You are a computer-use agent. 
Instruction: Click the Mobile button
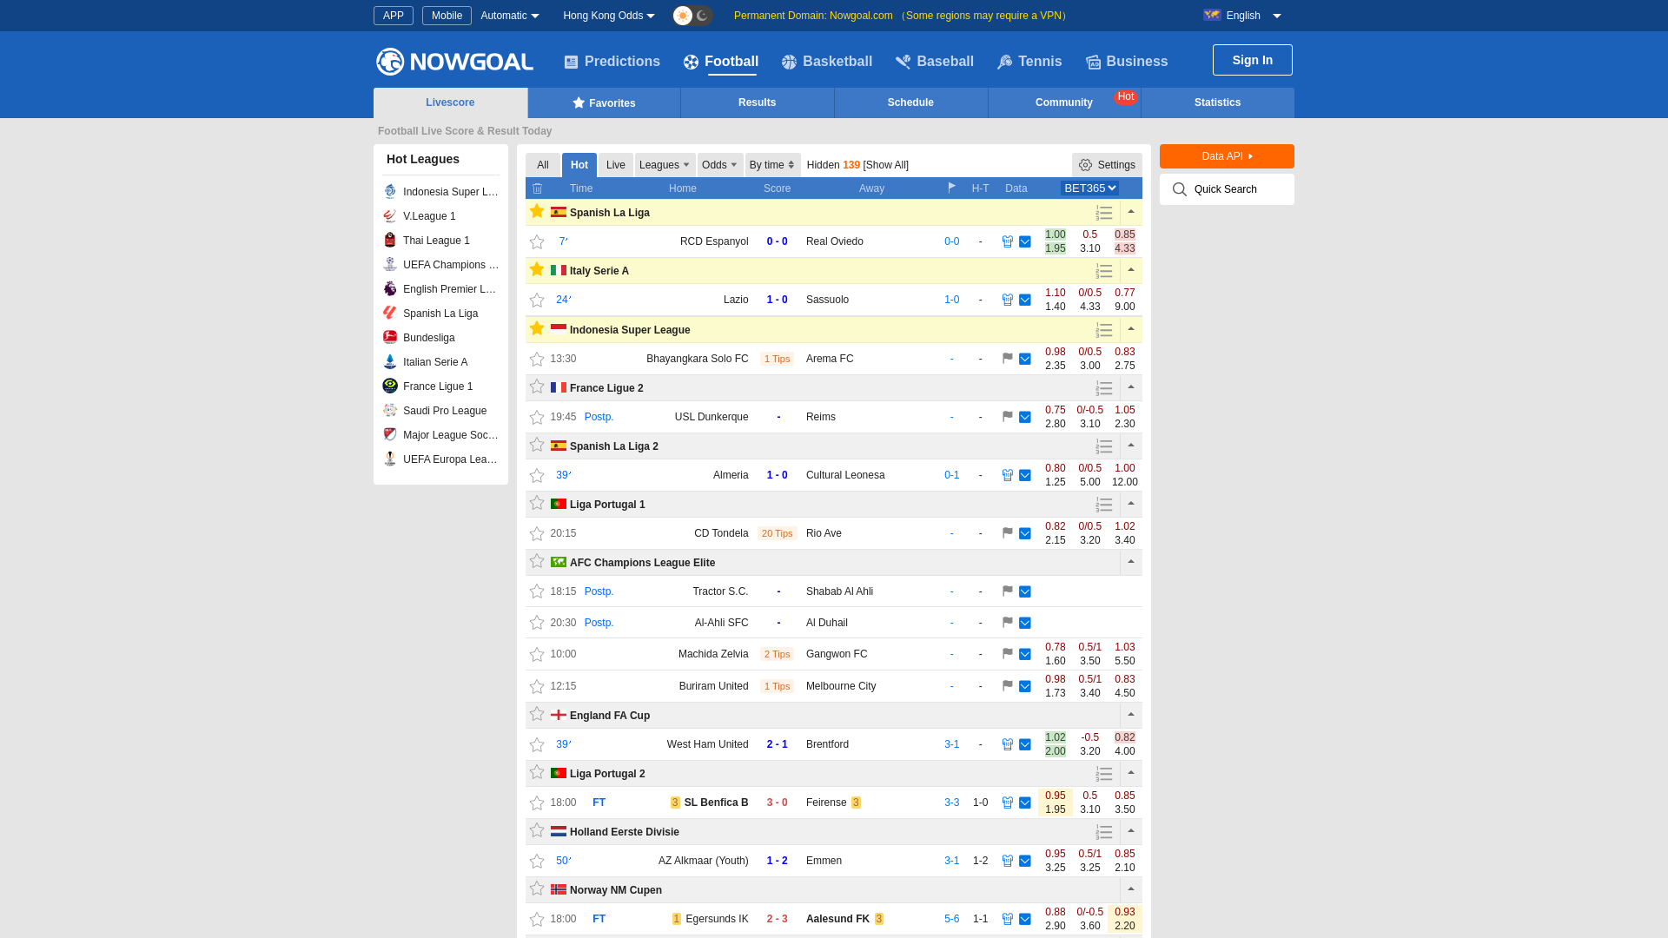click(447, 16)
